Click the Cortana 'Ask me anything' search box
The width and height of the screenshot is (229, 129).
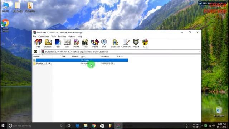click(36, 126)
